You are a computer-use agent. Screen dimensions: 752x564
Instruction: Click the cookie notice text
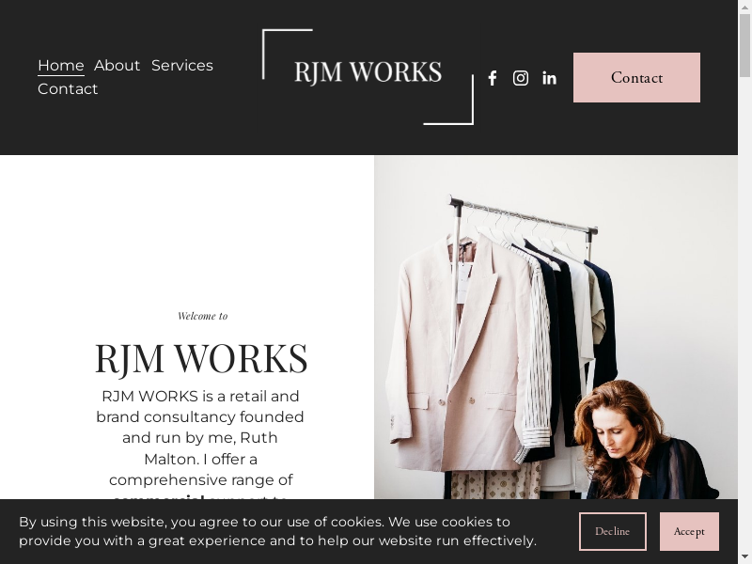click(x=277, y=531)
